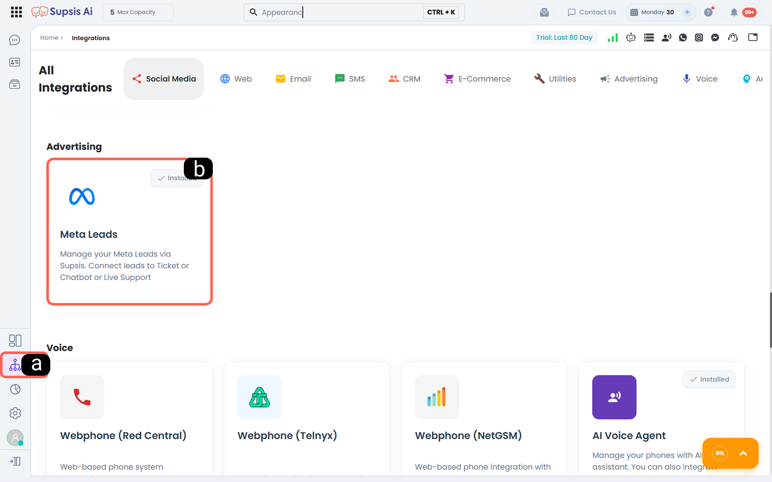Switch to the SMS tab
Image resolution: width=772 pixels, height=482 pixels.
pyautogui.click(x=350, y=79)
